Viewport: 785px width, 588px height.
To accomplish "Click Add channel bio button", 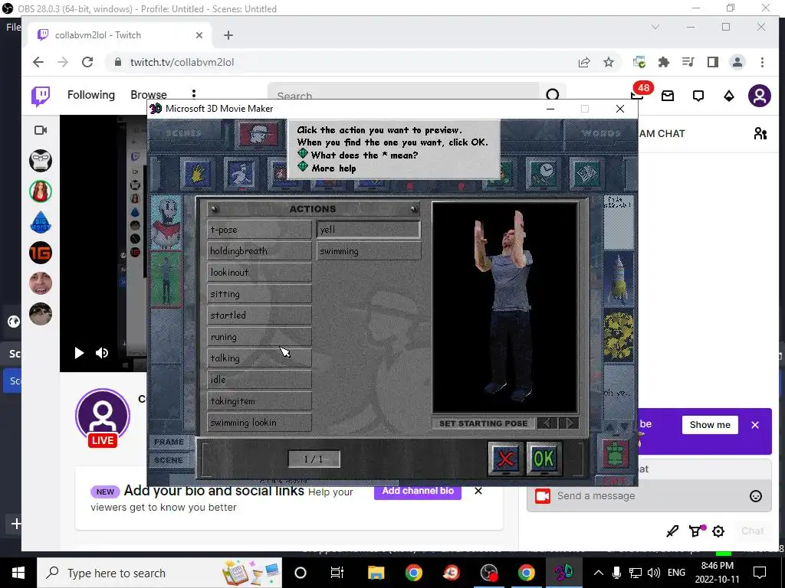I will pos(418,491).
